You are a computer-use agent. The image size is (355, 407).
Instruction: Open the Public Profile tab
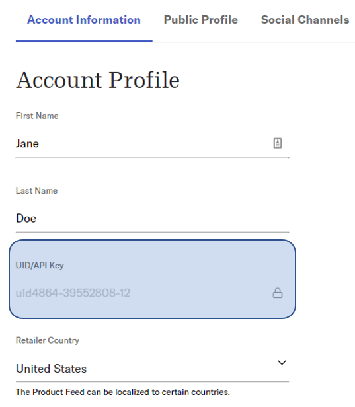pos(200,20)
